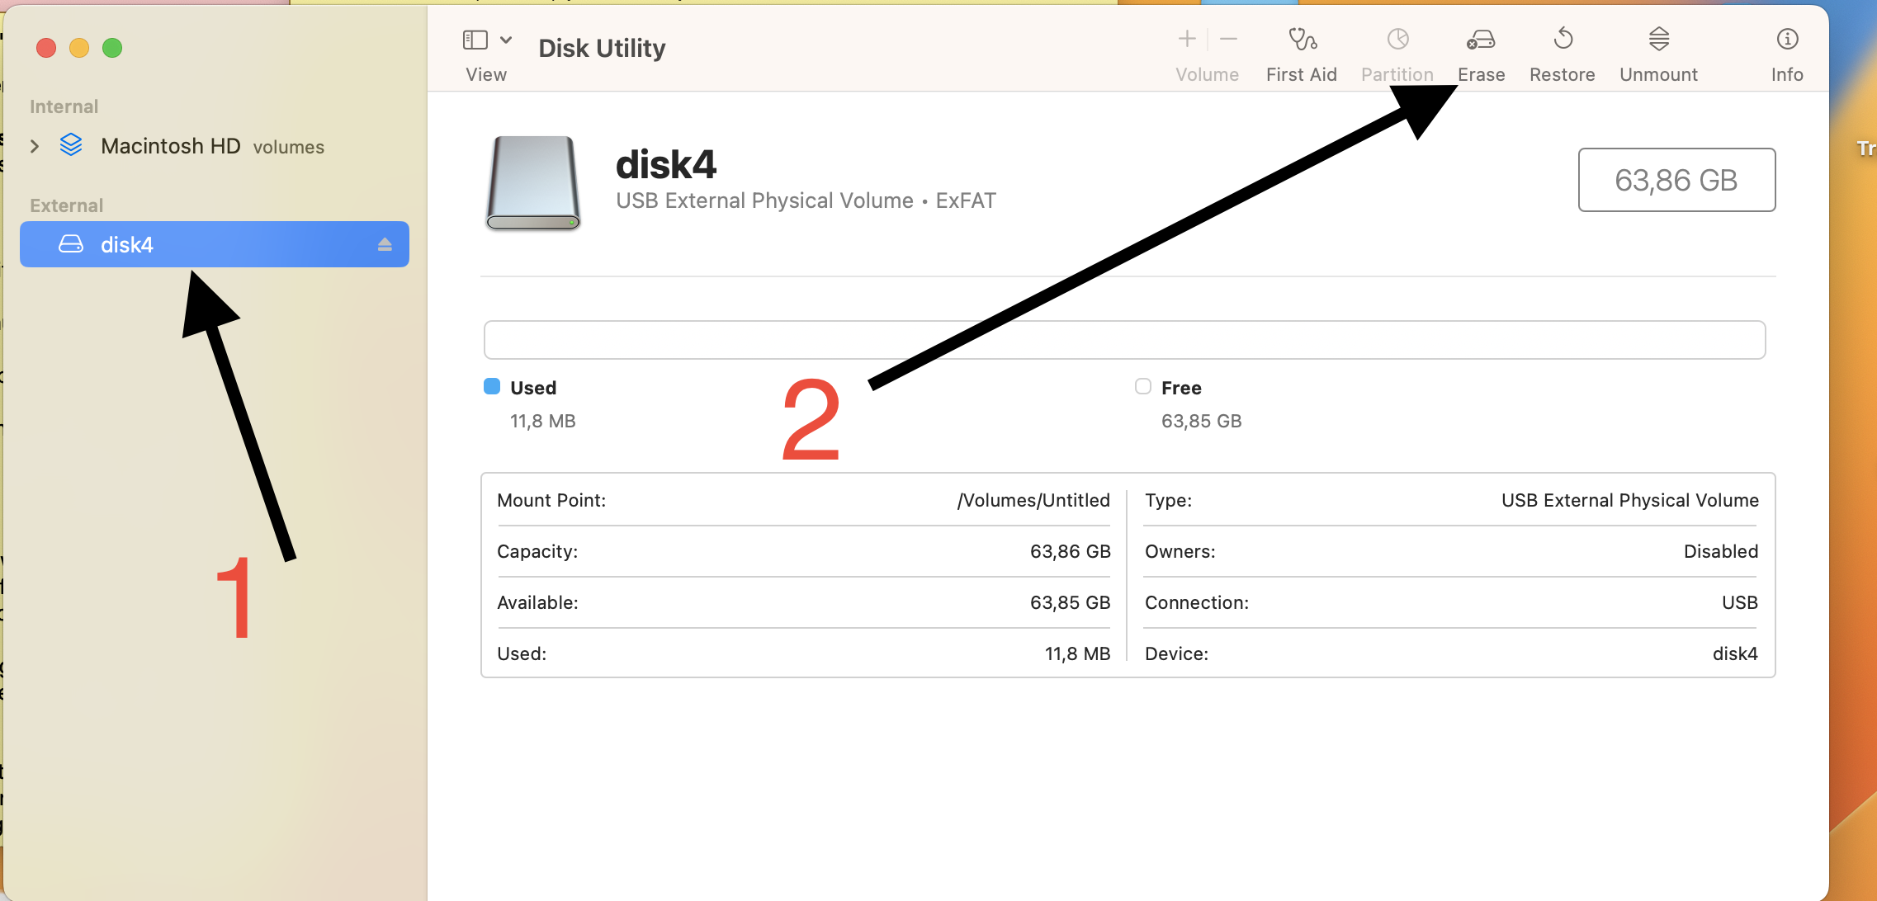Screen dimensions: 1877x901
Task: Click the Unmount icon in toolbar
Action: tap(1658, 39)
